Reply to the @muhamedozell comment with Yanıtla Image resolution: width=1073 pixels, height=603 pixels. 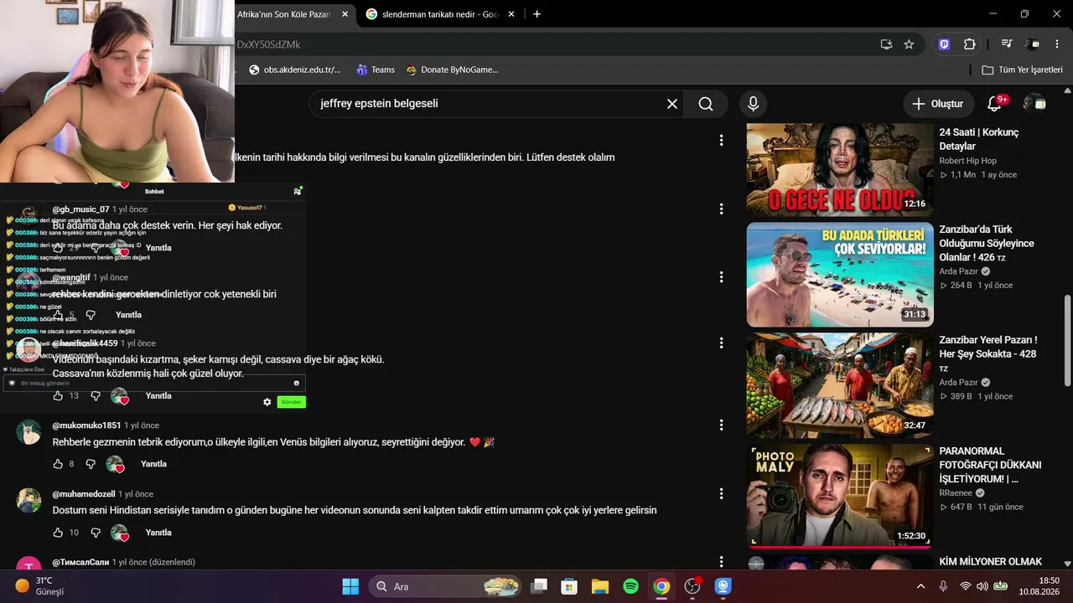point(158,533)
